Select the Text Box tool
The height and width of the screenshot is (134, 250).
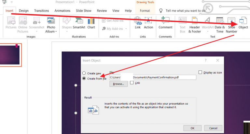[x=182, y=25]
